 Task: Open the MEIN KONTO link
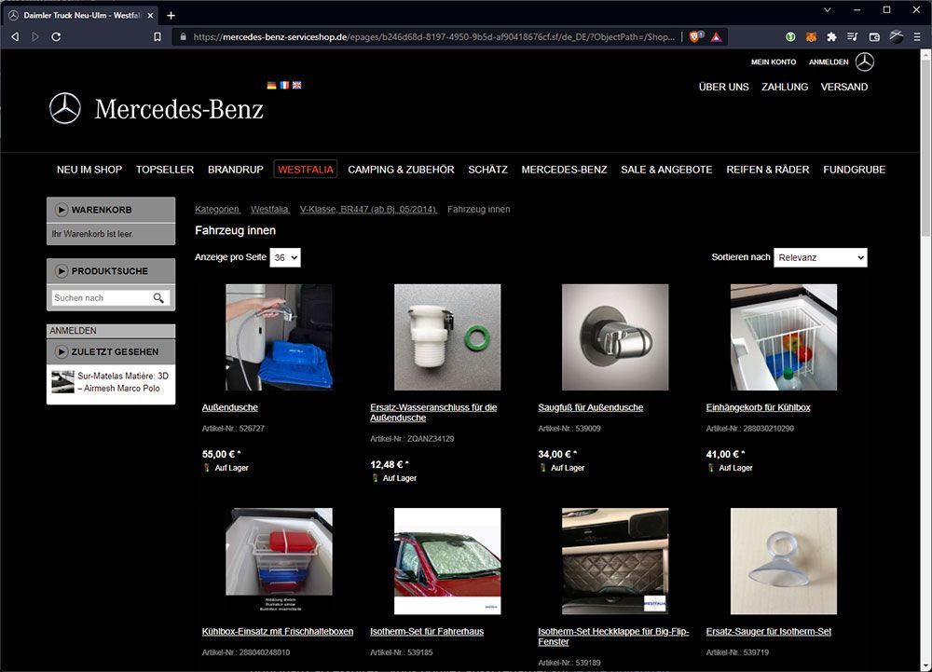[774, 62]
